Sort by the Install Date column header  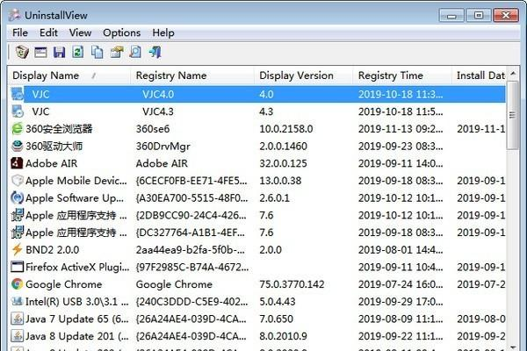479,75
